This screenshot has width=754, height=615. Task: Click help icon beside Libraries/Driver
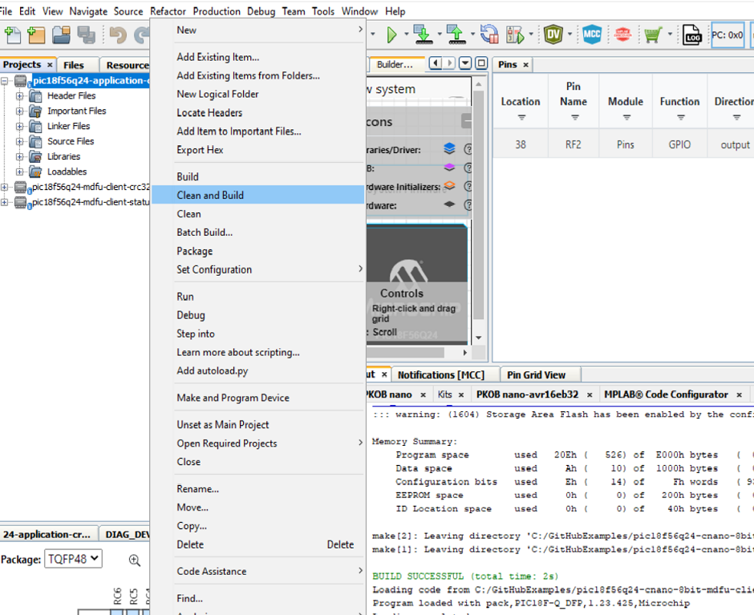pyautogui.click(x=468, y=149)
